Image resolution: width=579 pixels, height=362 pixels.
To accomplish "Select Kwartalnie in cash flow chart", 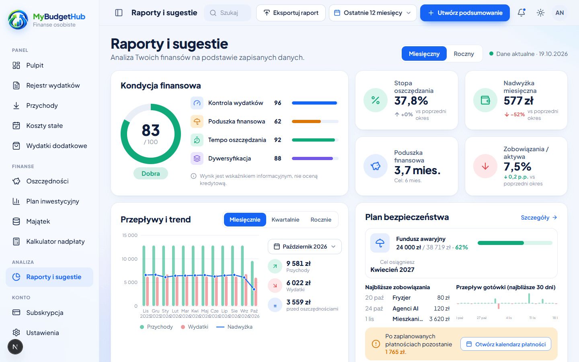I will [285, 220].
